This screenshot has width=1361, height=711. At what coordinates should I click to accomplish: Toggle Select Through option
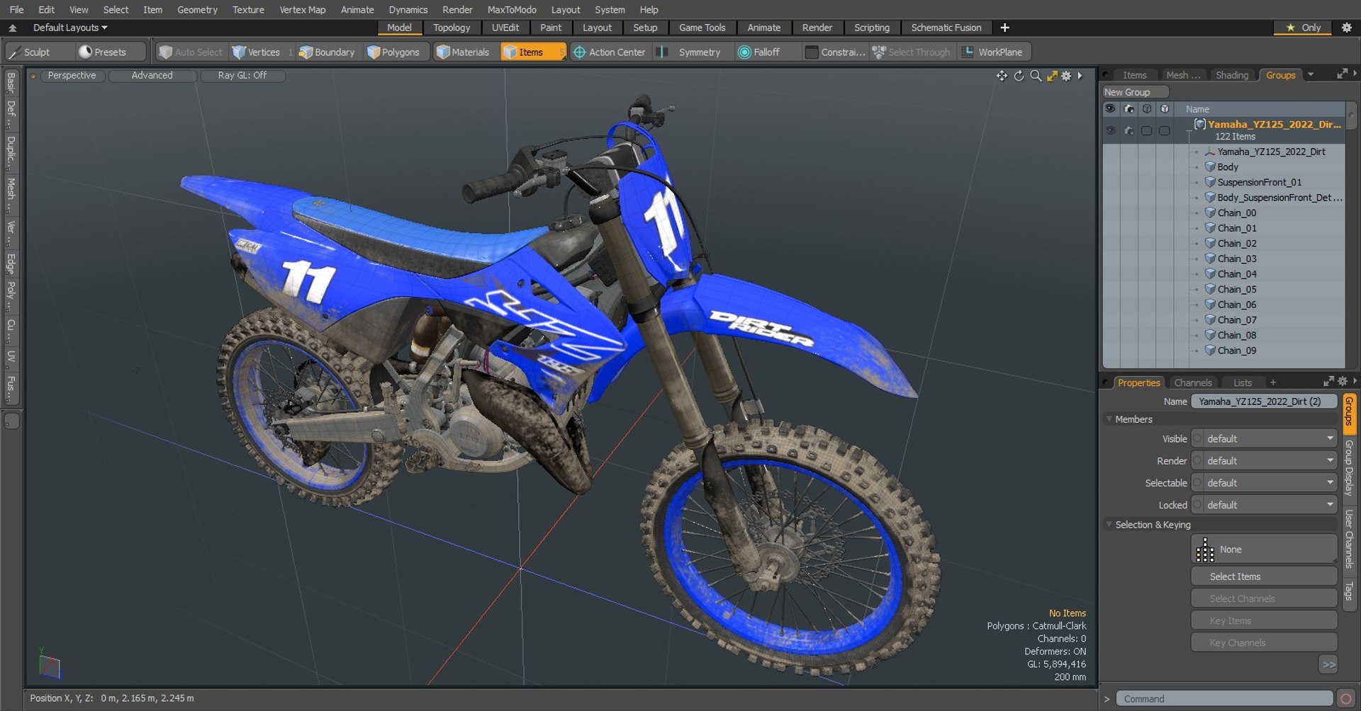click(911, 52)
